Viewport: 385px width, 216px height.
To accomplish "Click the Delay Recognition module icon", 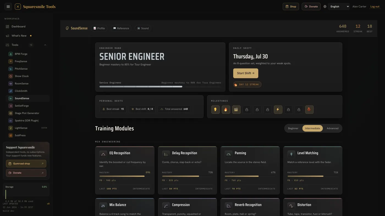I will pos(166,154).
